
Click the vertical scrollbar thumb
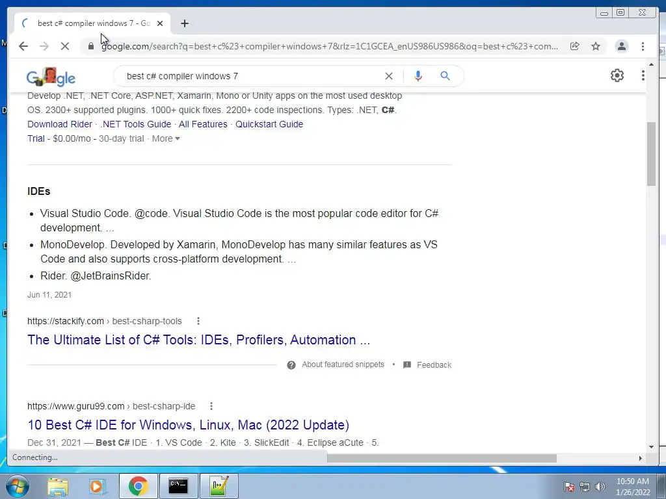click(x=652, y=153)
